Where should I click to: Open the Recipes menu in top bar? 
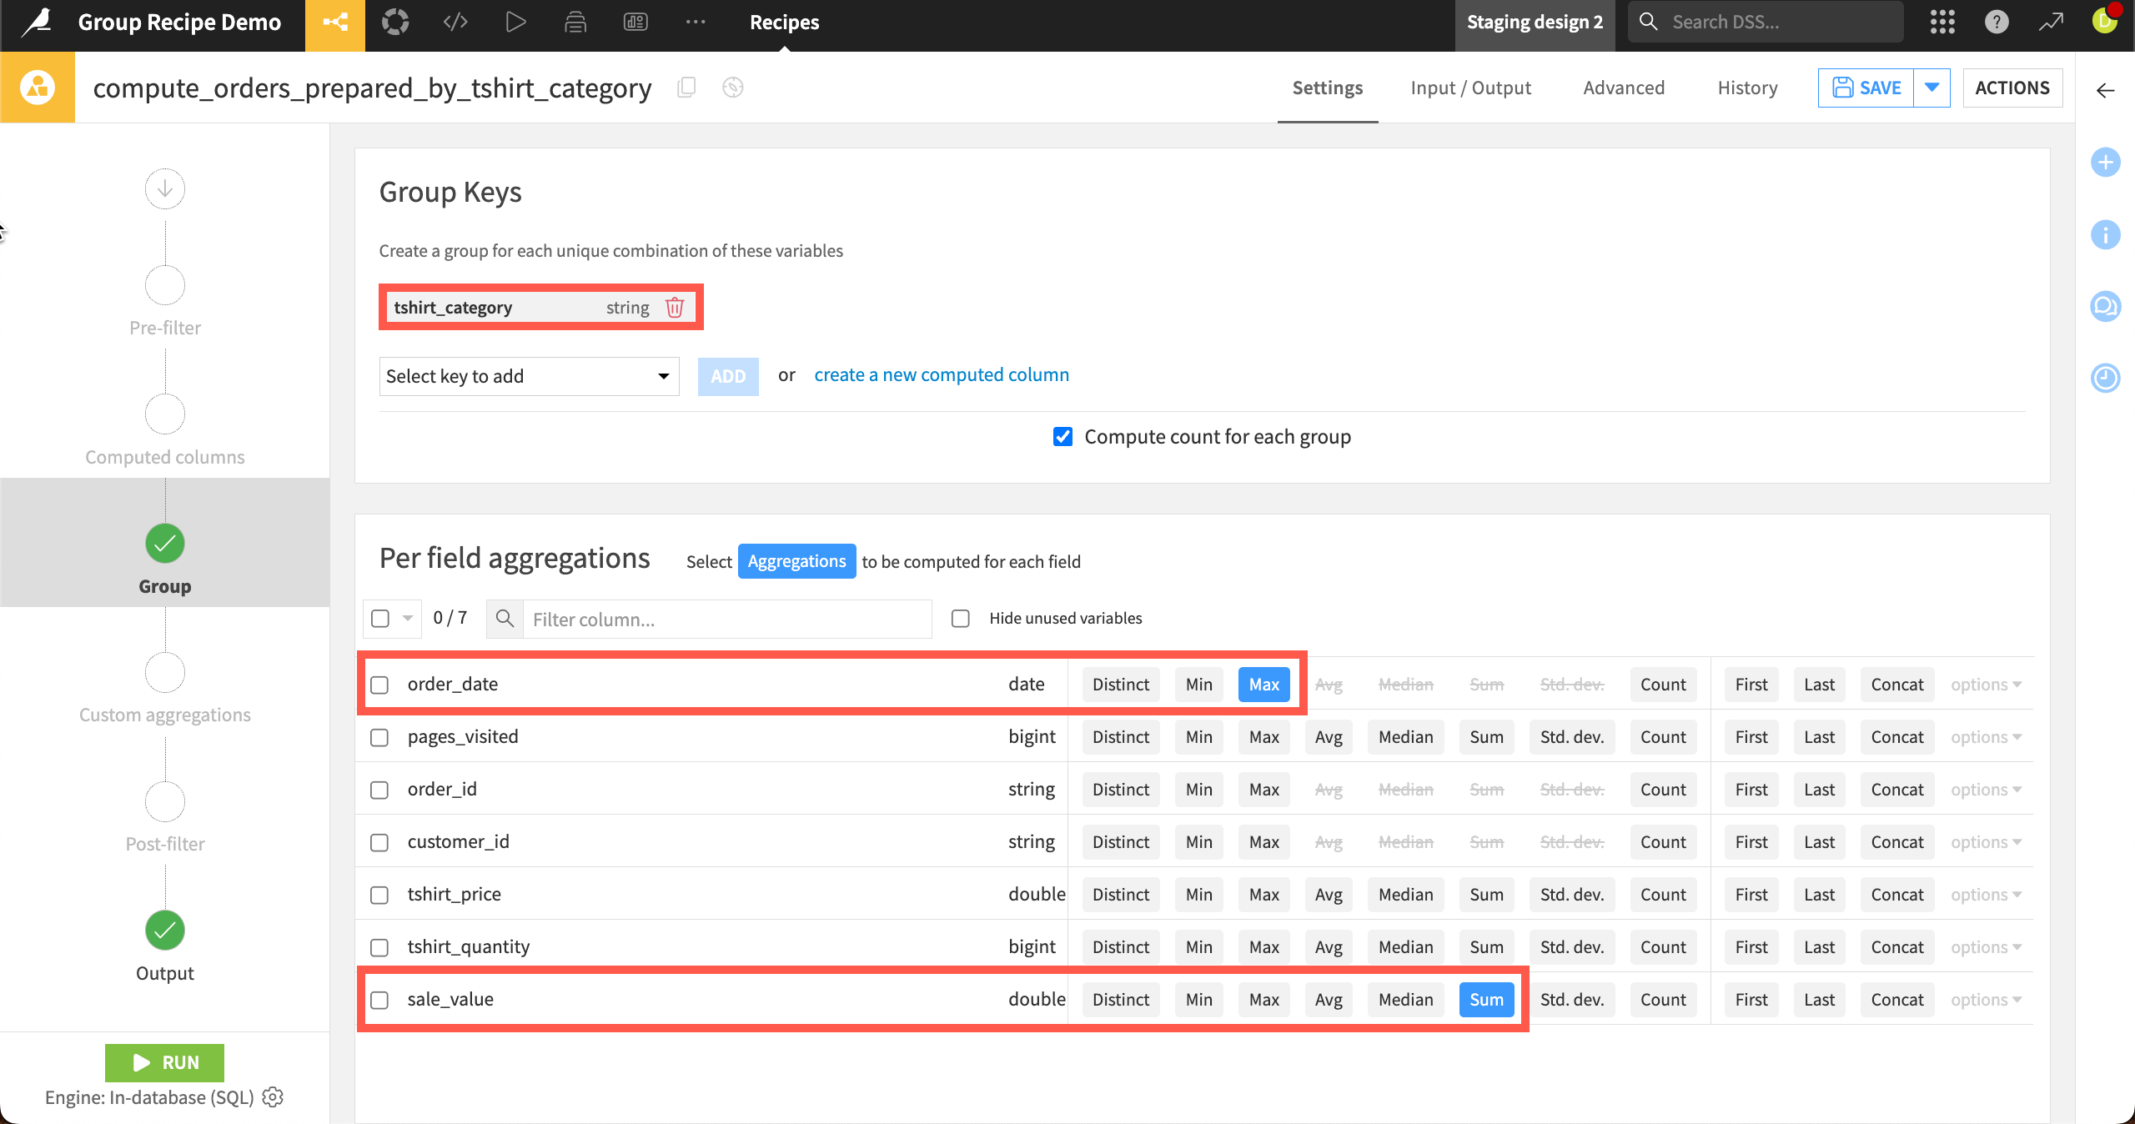click(x=784, y=23)
